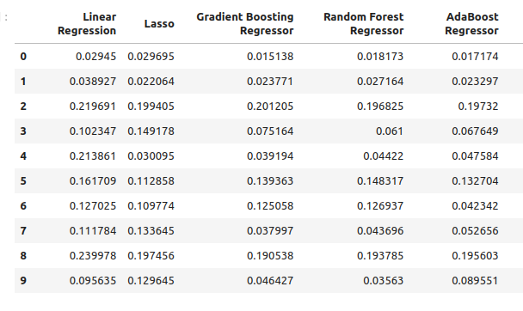Click row index 9 label
The height and width of the screenshot is (311, 523).
[x=23, y=281]
